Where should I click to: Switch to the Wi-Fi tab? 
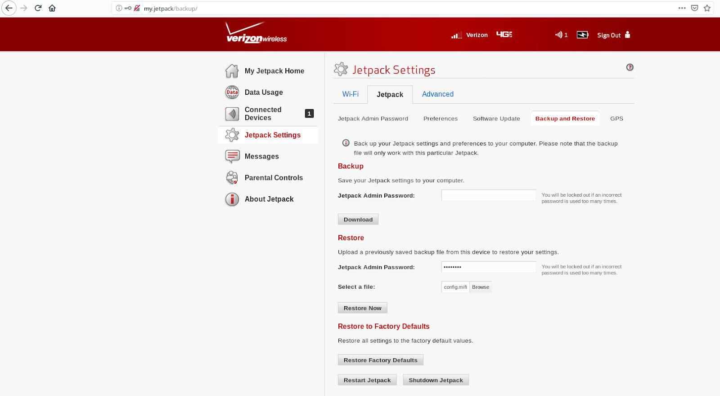tap(350, 94)
